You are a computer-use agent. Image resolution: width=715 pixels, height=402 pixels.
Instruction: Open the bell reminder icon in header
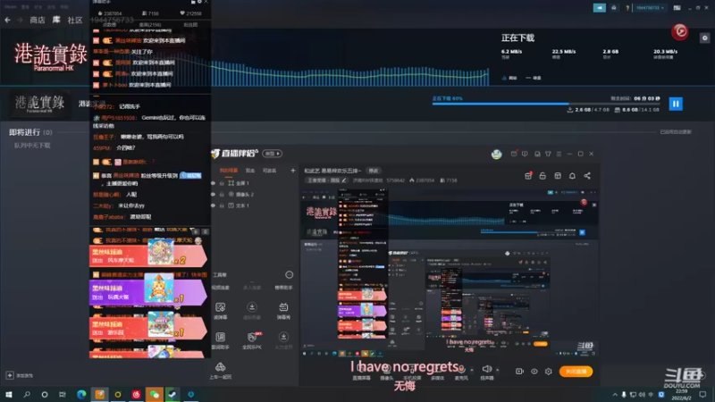(x=572, y=176)
